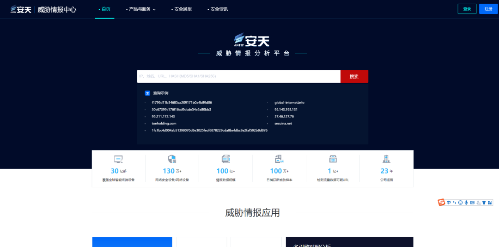This screenshot has height=247, width=499.
Task: Click the 查询示例 heading text
Action: click(x=161, y=93)
